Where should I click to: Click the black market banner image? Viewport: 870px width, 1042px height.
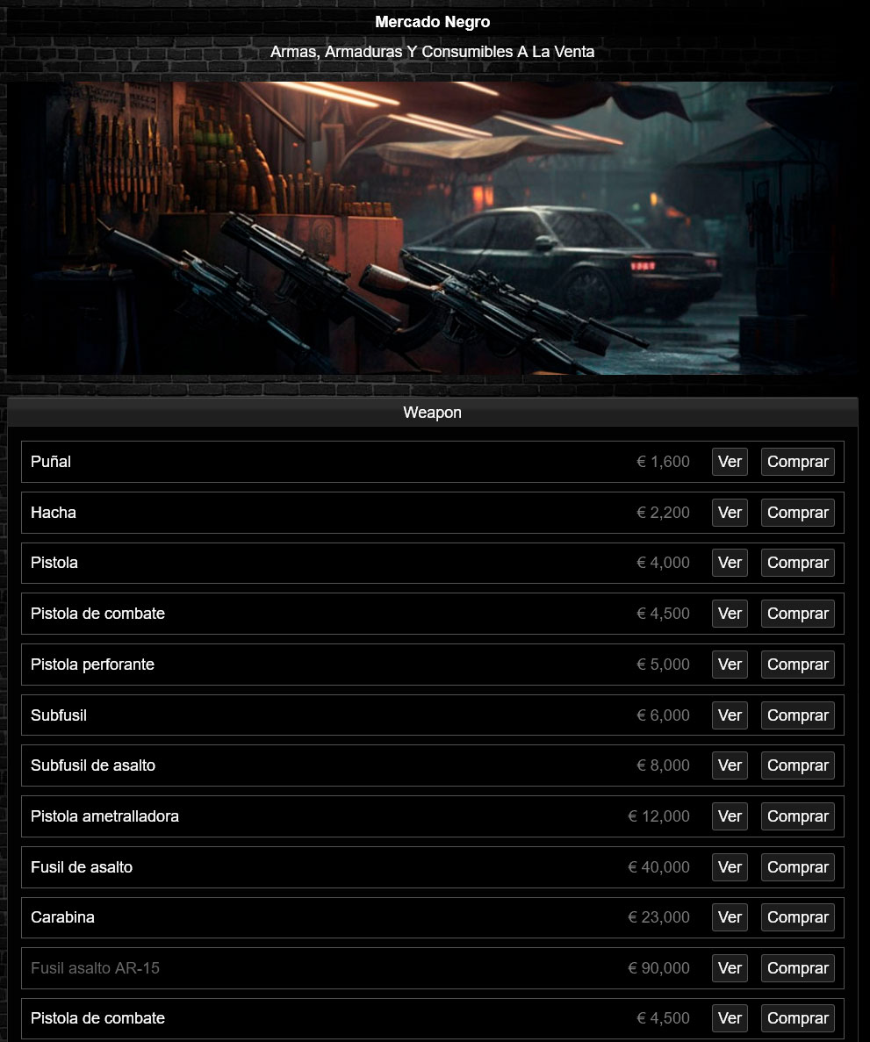pos(433,228)
